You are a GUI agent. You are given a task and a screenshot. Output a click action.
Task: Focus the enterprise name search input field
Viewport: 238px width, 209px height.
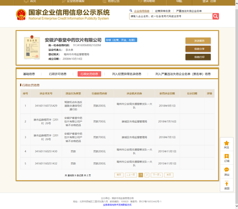171,16
